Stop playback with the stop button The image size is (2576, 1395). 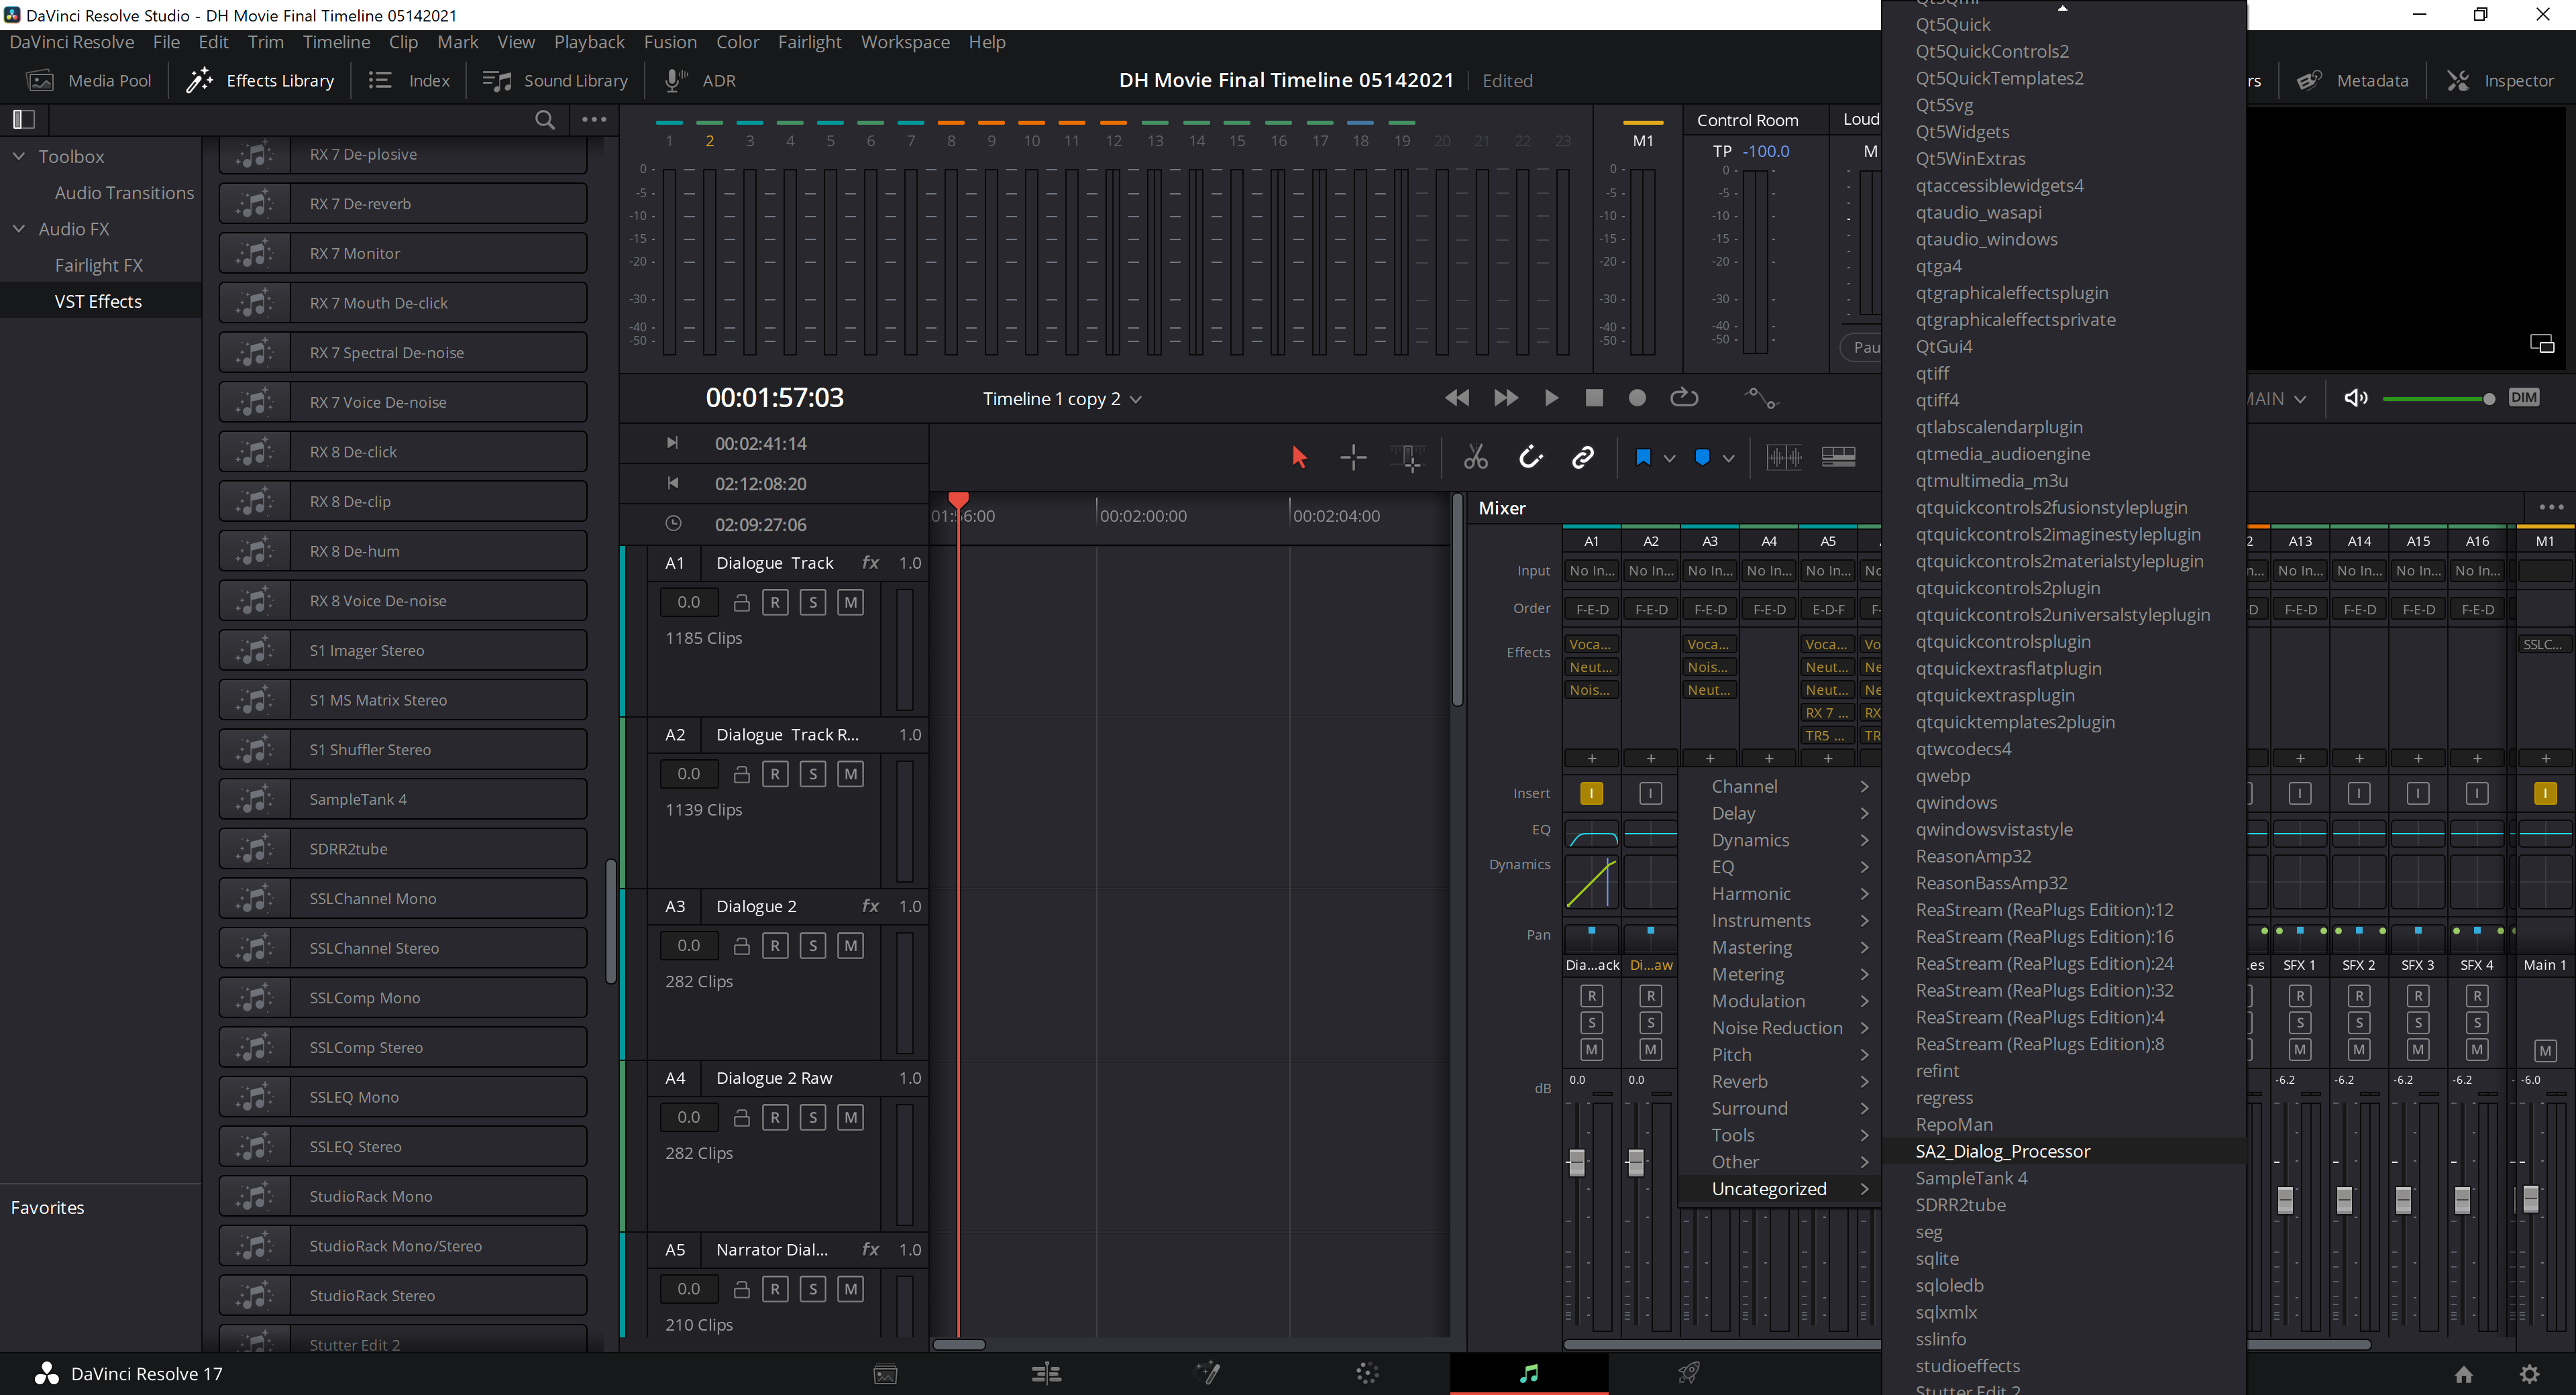(1594, 398)
